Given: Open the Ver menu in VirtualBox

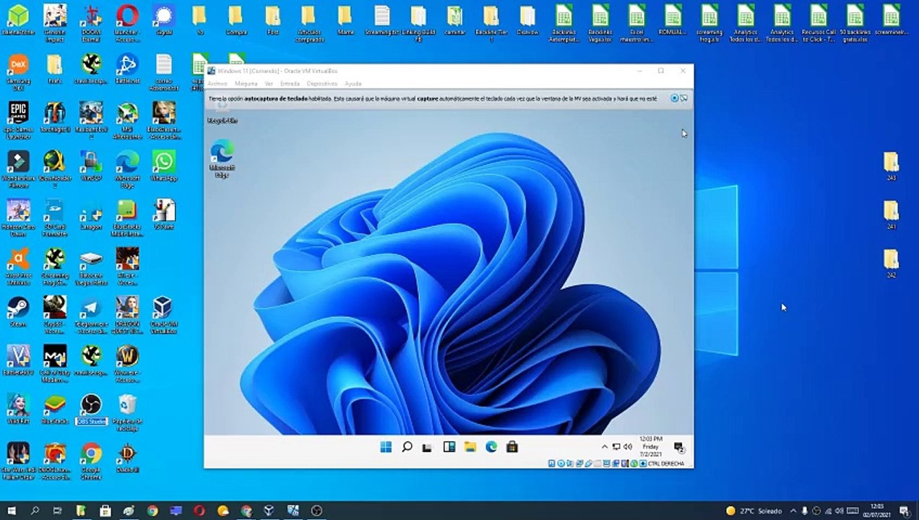Looking at the screenshot, I should click(269, 84).
